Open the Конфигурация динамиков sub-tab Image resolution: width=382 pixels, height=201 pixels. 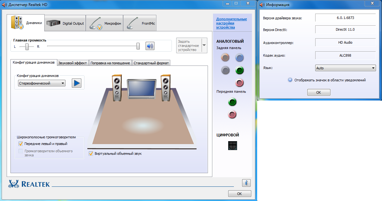click(x=34, y=62)
